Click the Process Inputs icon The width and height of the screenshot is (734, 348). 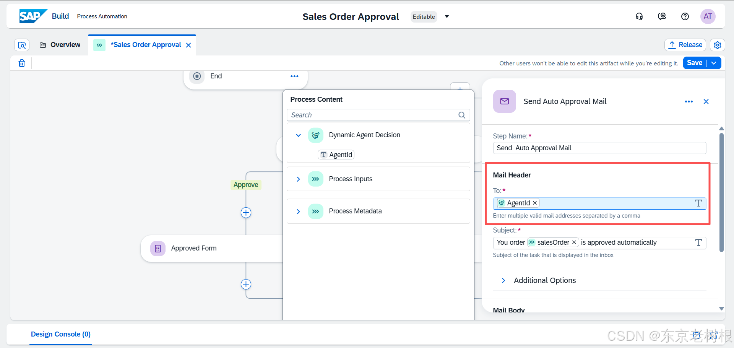coord(316,179)
